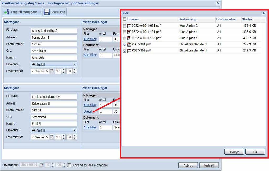Sort files by Filinformation column header
Screen dimensions: 269x171
[x=226, y=19]
